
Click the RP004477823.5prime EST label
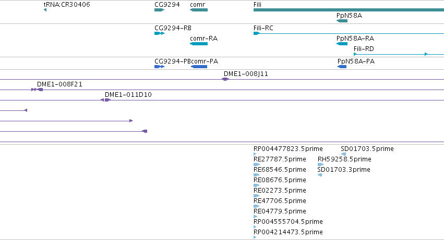point(288,149)
